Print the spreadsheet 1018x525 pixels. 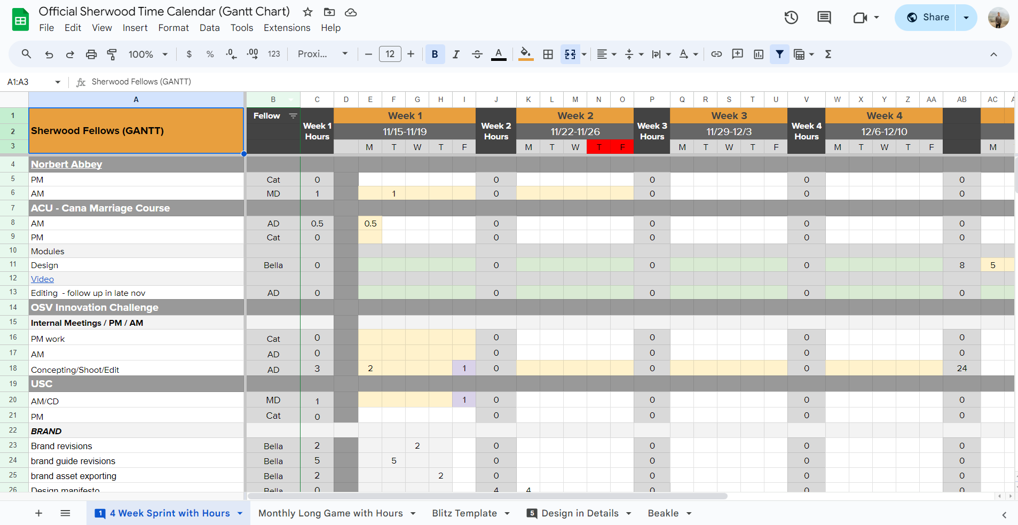pyautogui.click(x=91, y=54)
